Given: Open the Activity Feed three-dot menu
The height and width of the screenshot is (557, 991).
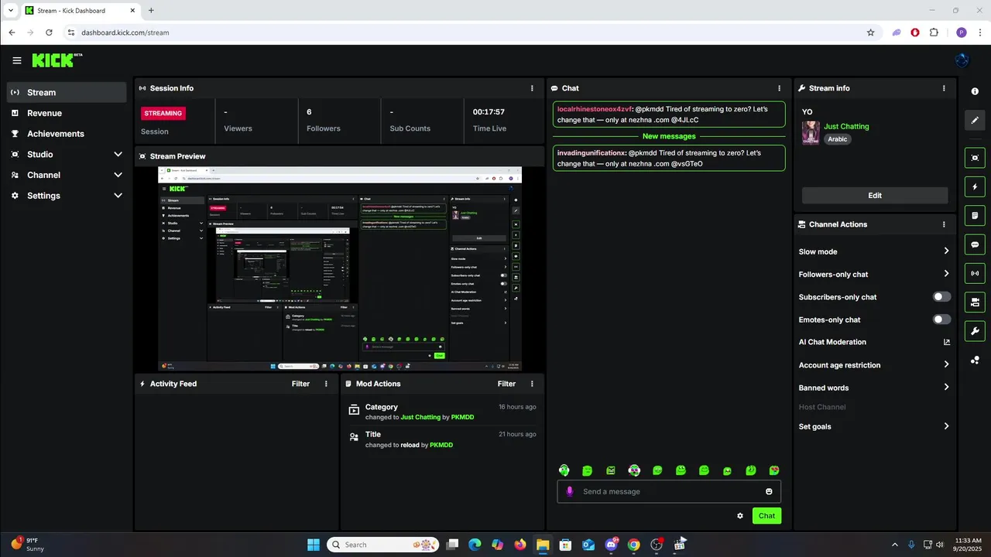Looking at the screenshot, I should pyautogui.click(x=326, y=384).
